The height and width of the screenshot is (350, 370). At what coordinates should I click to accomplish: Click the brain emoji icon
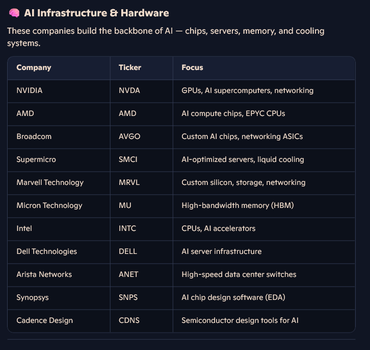(x=14, y=13)
